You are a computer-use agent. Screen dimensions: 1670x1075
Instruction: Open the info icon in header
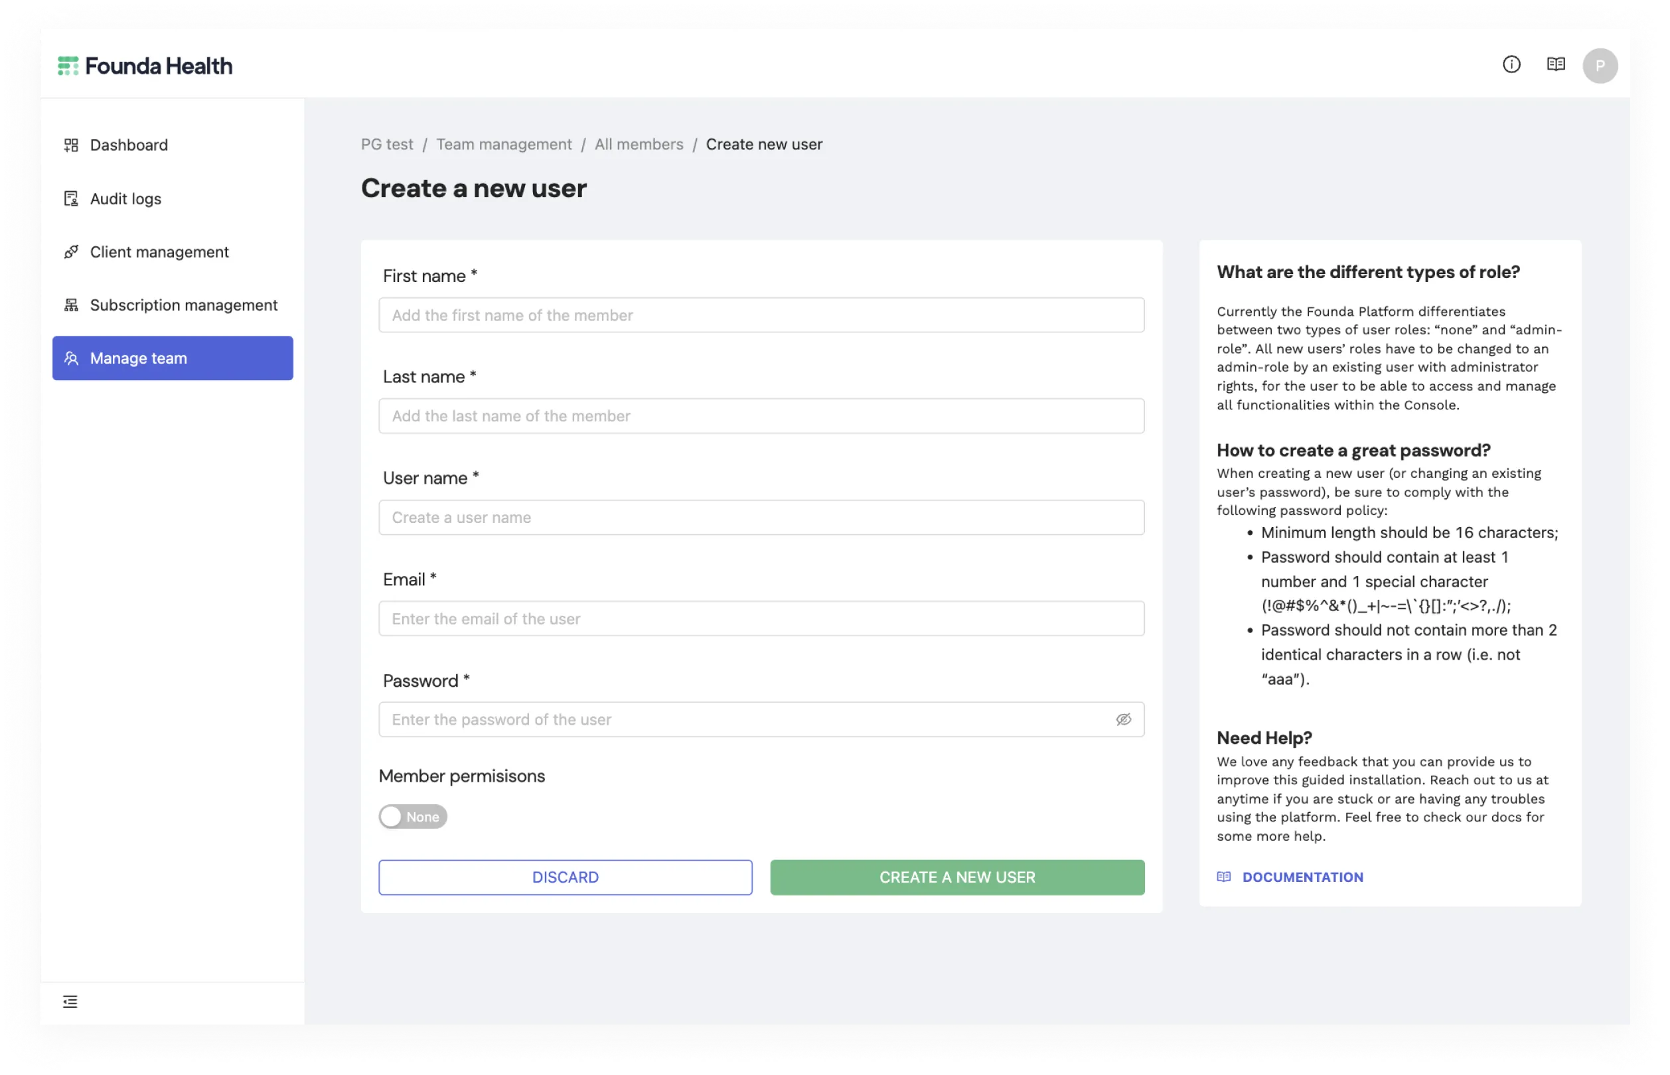pos(1511,65)
